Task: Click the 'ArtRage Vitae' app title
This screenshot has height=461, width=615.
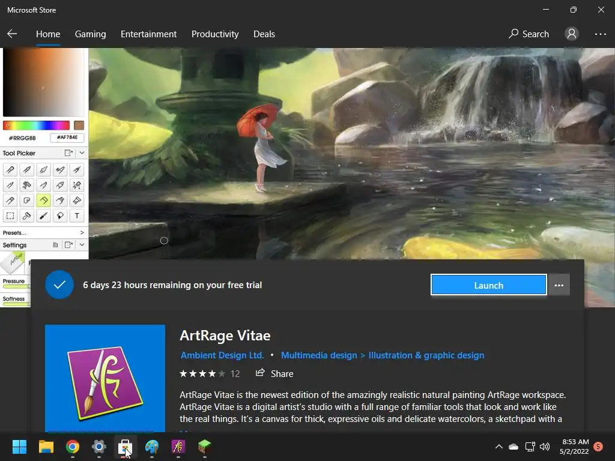Action: [225, 336]
